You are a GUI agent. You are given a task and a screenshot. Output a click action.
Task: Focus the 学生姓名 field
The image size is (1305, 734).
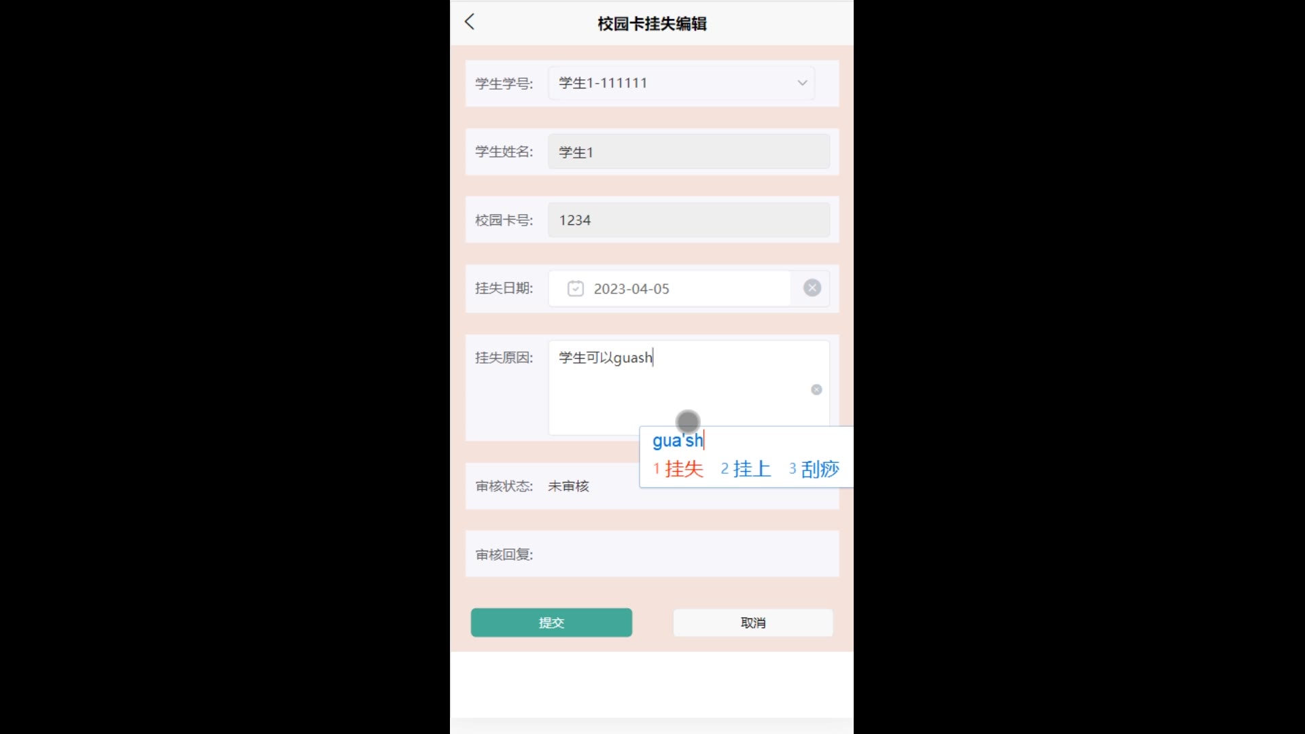click(x=689, y=152)
